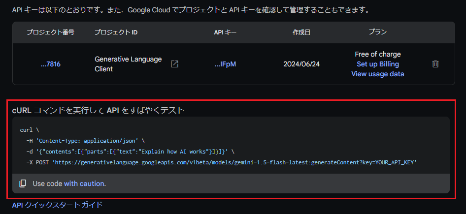Reveal API key ...IFpM
The width and height of the screenshot is (466, 214).
tap(225, 64)
